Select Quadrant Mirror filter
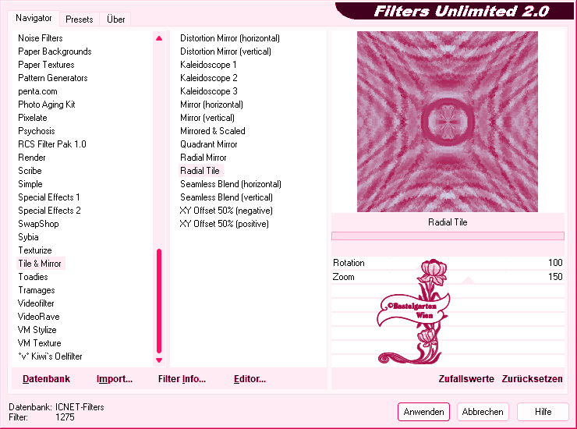The image size is (577, 429). coord(209,144)
